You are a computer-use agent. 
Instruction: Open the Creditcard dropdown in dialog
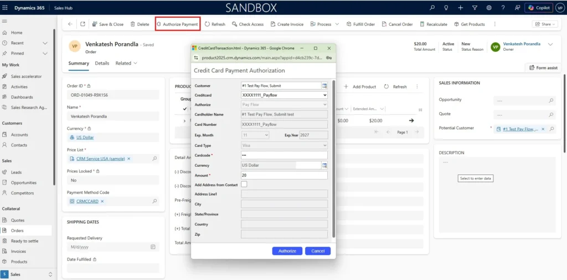click(x=284, y=95)
